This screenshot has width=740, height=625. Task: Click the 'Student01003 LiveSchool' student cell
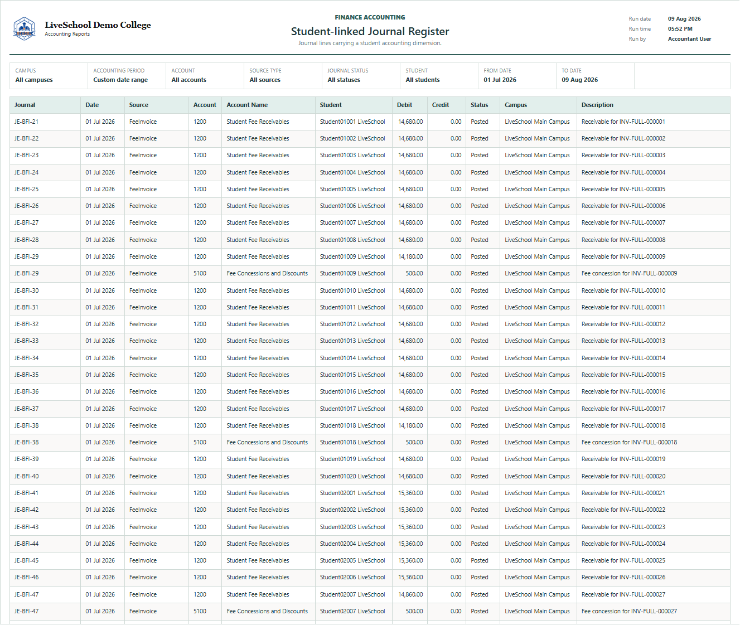point(352,155)
